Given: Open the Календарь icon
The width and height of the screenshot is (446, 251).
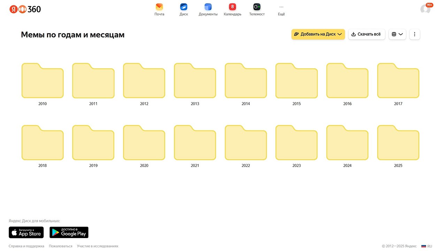Looking at the screenshot, I should (232, 7).
